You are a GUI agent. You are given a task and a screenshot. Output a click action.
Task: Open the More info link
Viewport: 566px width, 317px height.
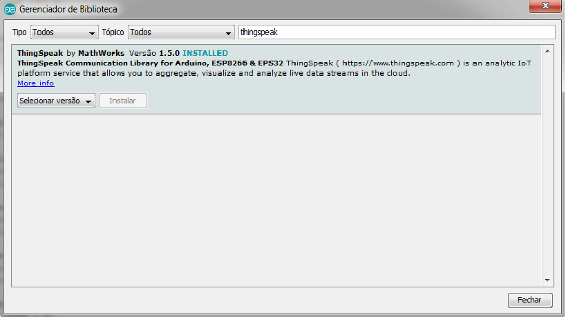[x=36, y=83]
